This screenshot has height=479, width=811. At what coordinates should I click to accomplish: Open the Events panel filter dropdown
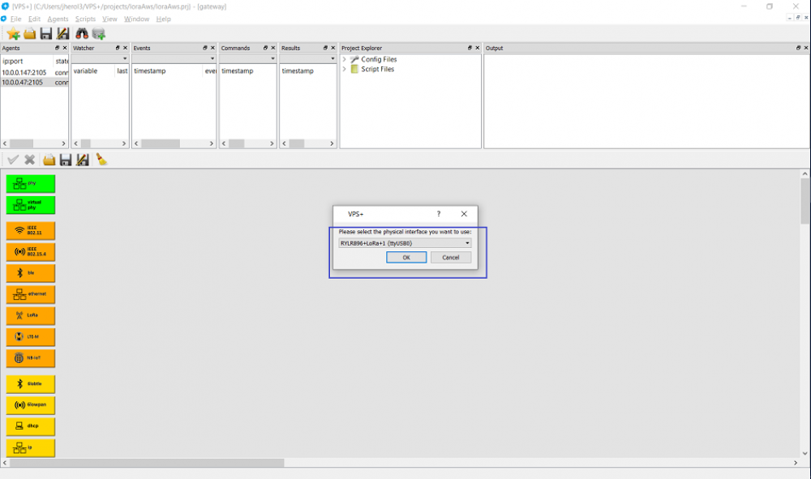tap(174, 58)
